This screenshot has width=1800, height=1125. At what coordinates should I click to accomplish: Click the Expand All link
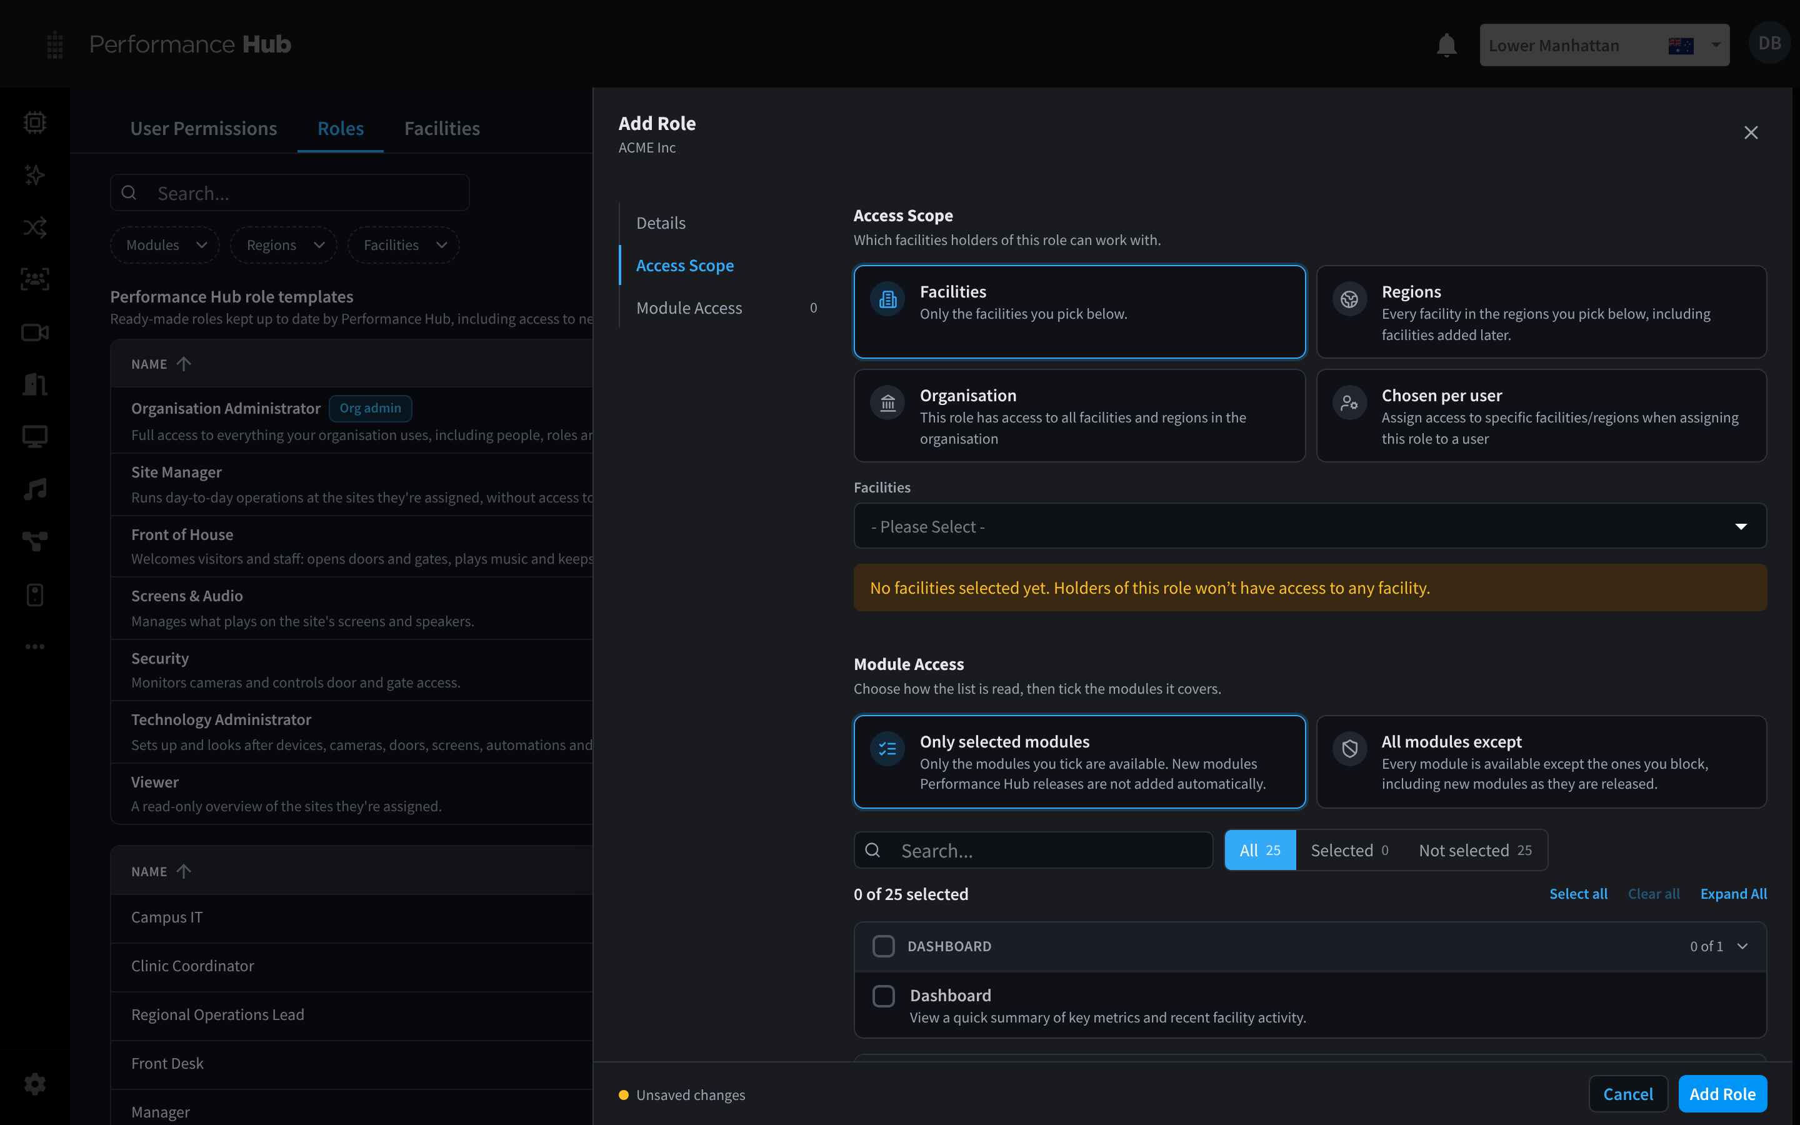[1733, 894]
